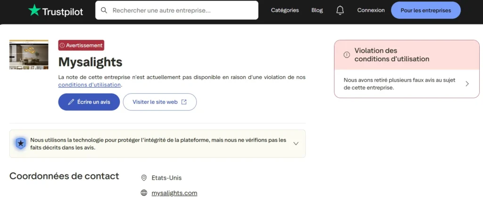
Task: Click the external link icon beside Visiter le site web
Action: pyautogui.click(x=184, y=102)
